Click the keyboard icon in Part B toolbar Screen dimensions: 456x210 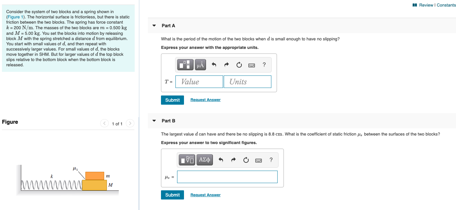(x=258, y=160)
